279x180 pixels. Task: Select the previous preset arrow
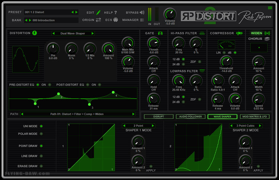(x=73, y=12)
